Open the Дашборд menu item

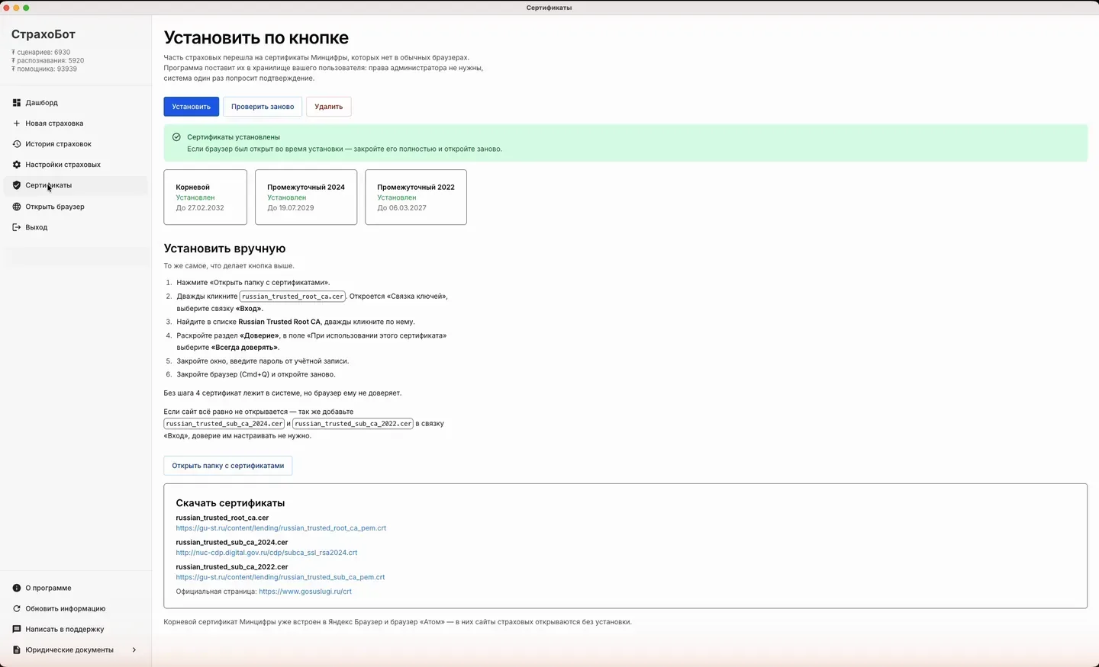coord(76,103)
